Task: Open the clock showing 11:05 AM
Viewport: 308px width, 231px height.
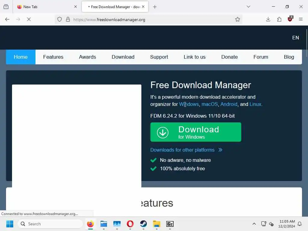Action: click(287, 224)
